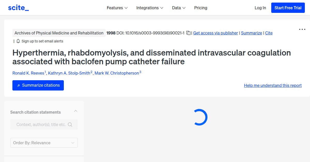Click the bell email alerts icon
The height and width of the screenshot is (162, 310).
(x=18, y=41)
